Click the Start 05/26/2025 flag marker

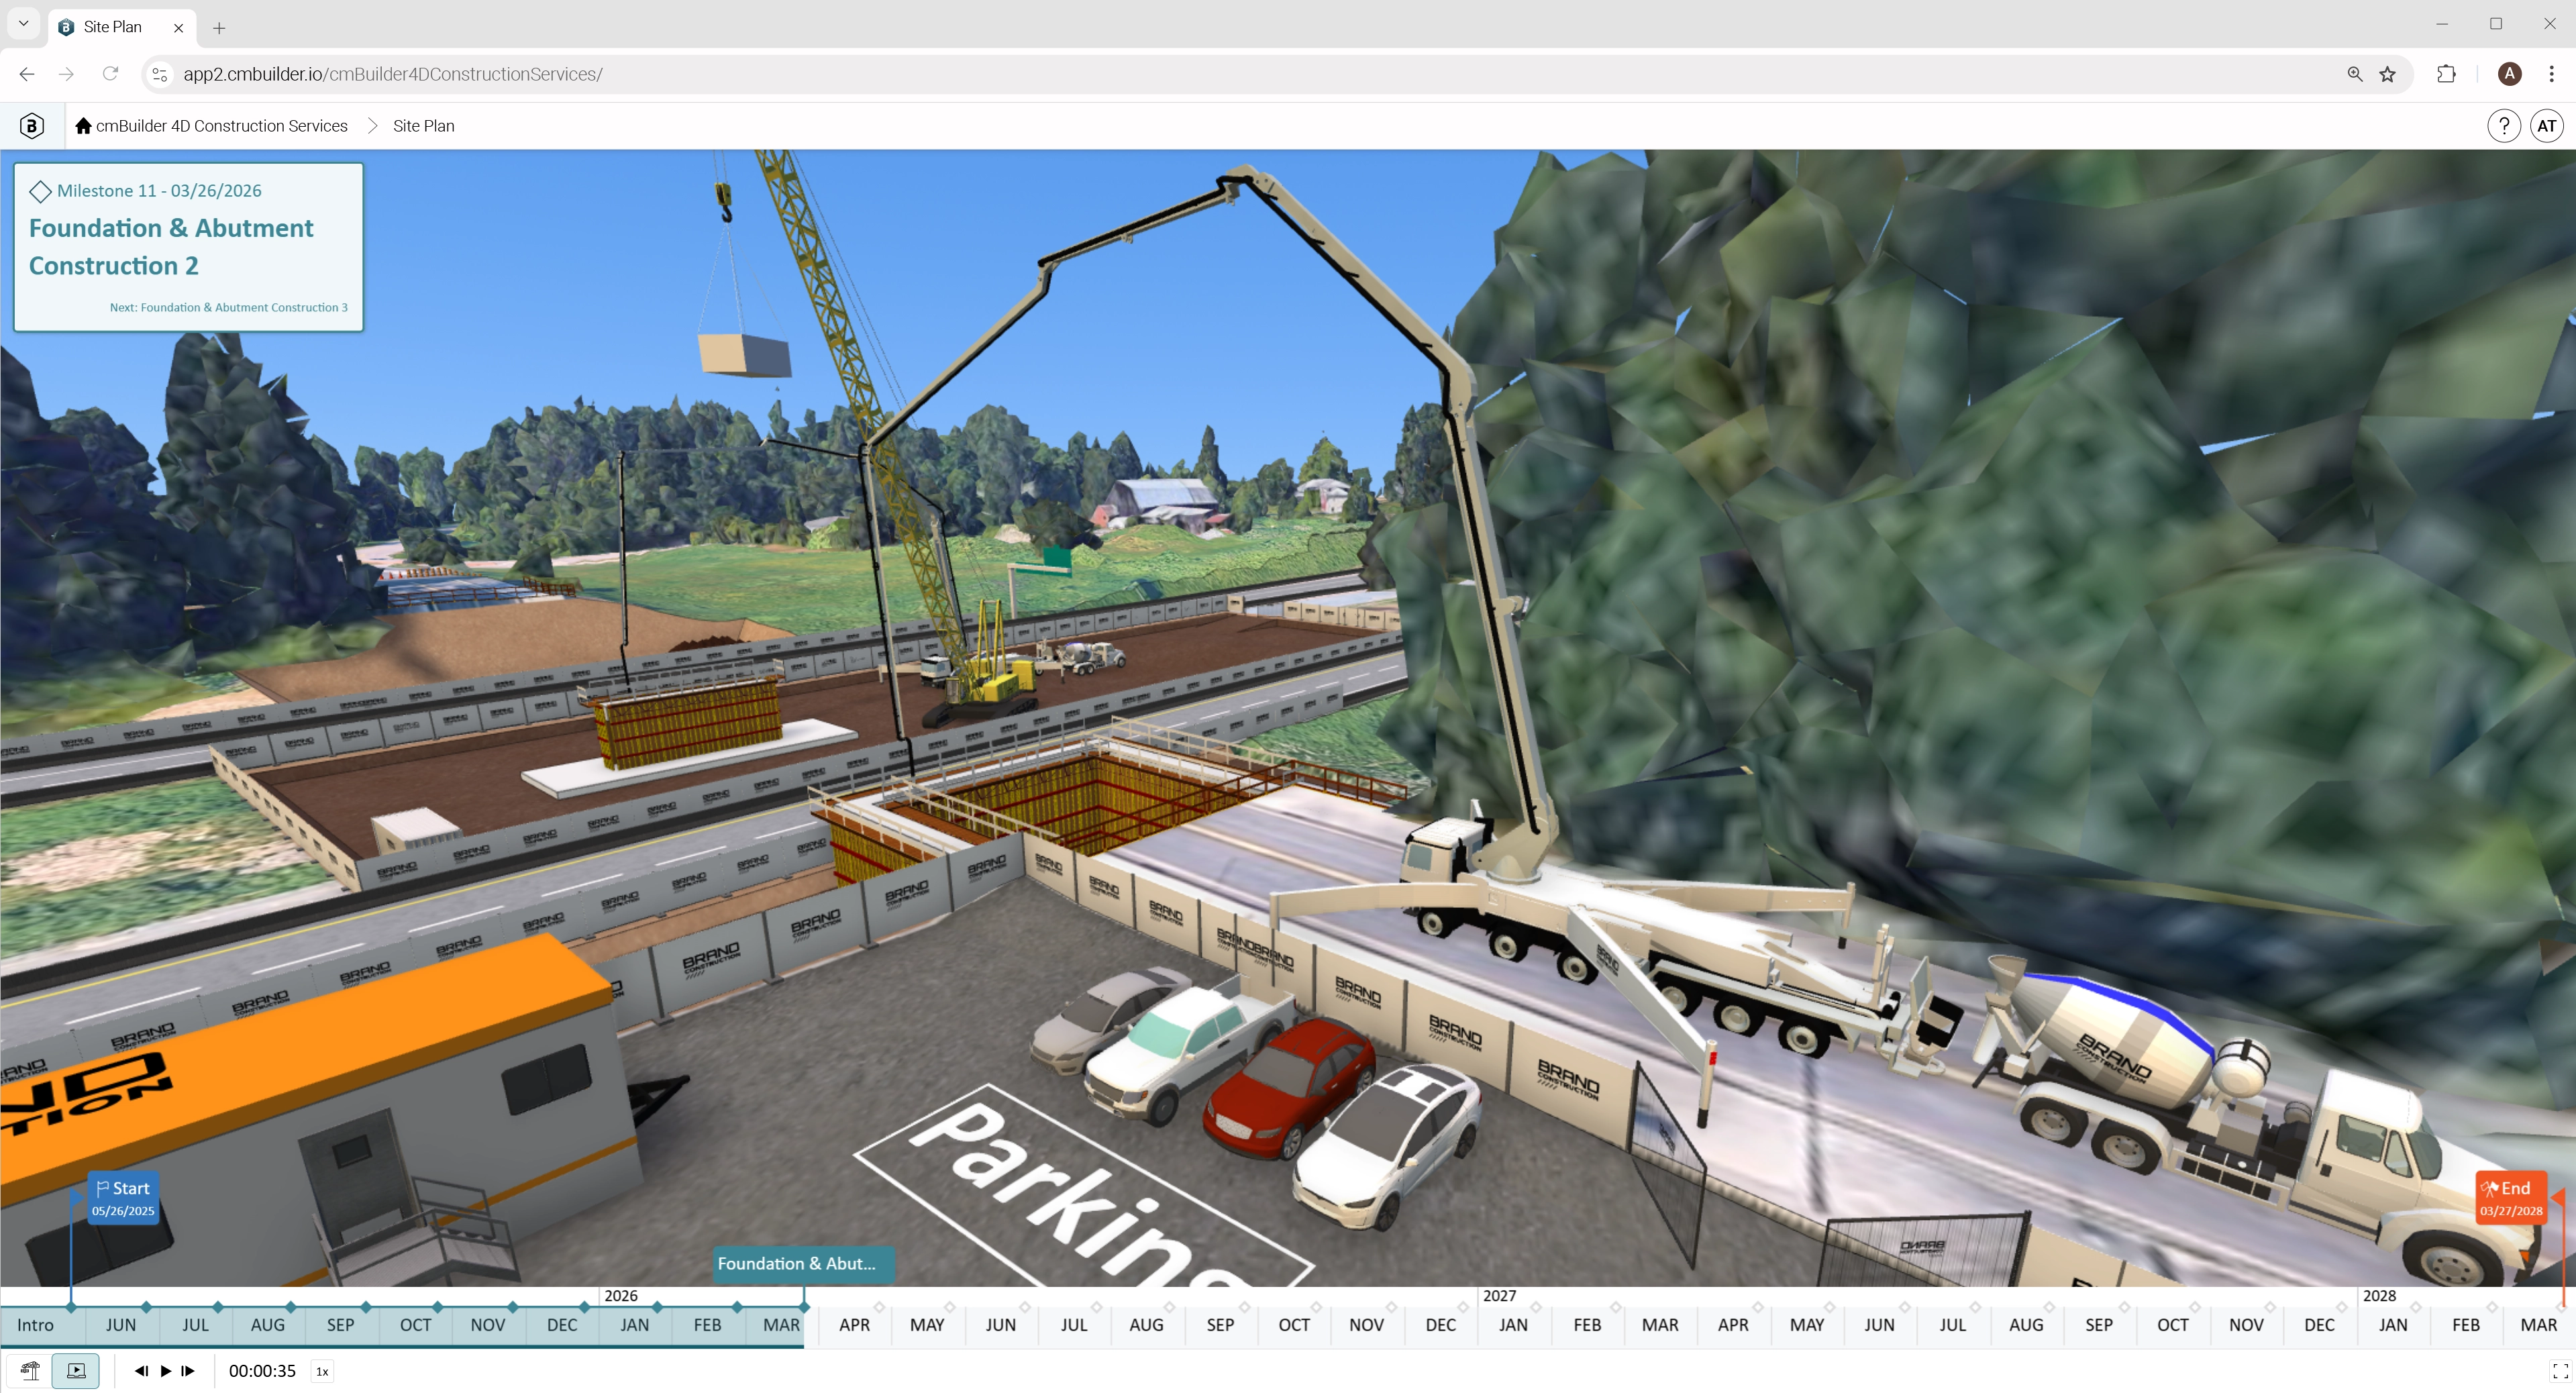coord(123,1198)
